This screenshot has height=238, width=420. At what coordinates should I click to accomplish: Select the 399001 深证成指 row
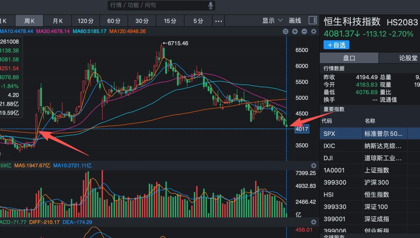pos(370,219)
